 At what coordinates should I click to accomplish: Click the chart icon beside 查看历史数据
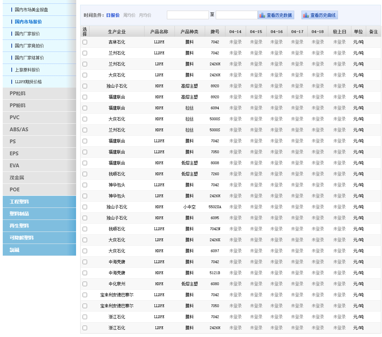click(x=262, y=15)
